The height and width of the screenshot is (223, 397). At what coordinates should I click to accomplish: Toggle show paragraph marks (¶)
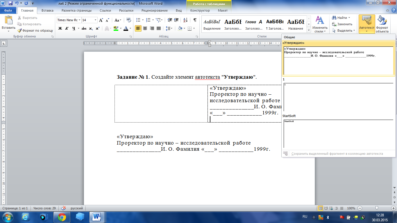click(x=195, y=20)
